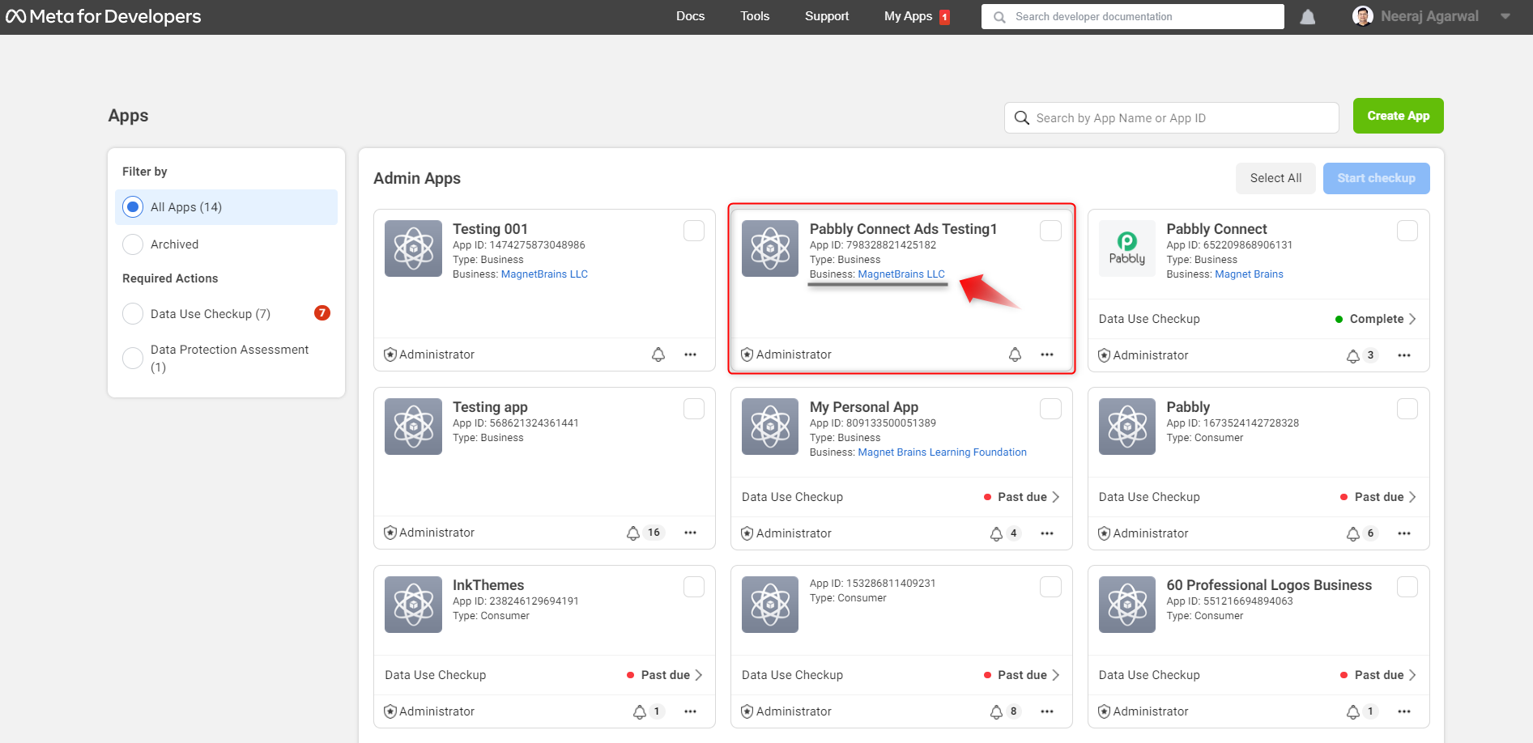
Task: Check the Testing app checkbox
Action: [x=694, y=409]
